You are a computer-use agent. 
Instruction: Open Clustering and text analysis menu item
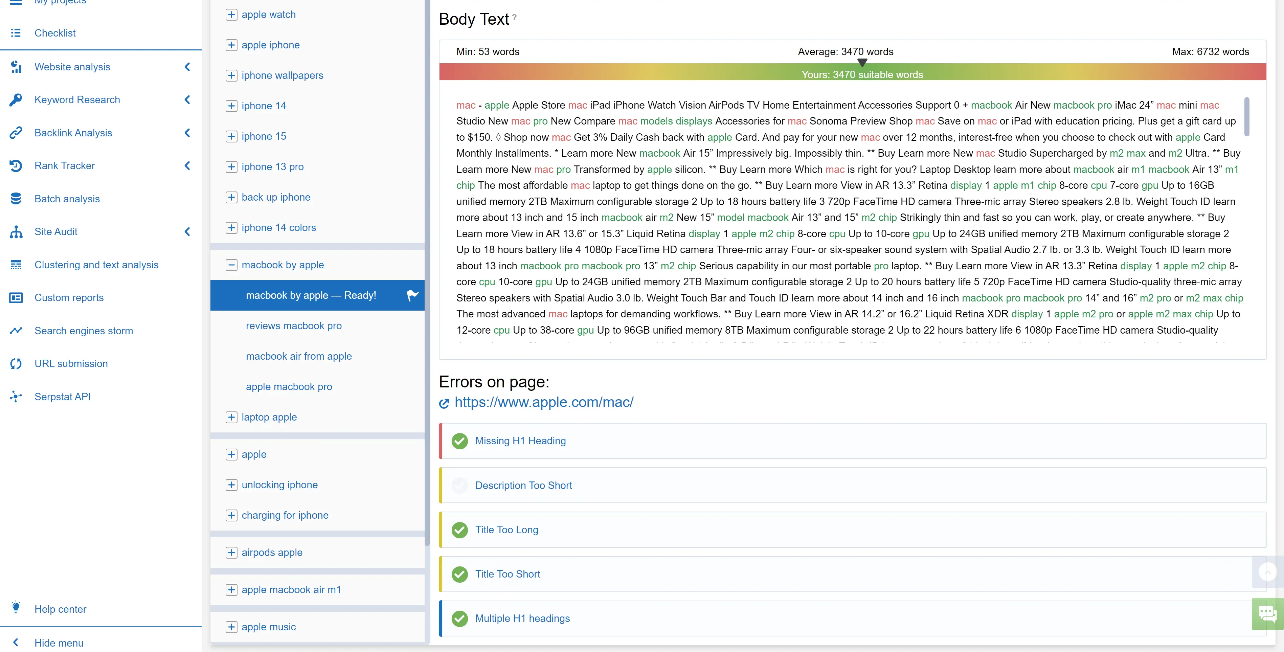point(96,265)
